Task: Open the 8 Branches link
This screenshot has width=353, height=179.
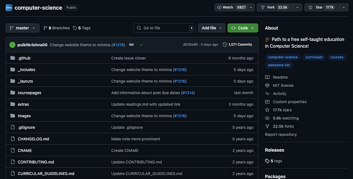Action: tap(56, 28)
